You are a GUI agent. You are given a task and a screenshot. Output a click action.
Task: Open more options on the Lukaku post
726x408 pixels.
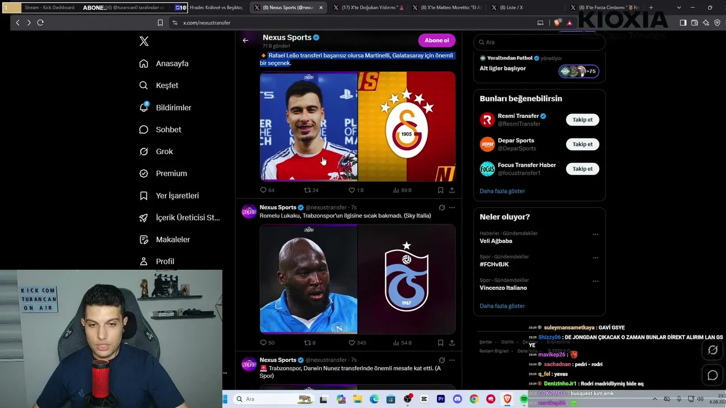click(x=452, y=207)
